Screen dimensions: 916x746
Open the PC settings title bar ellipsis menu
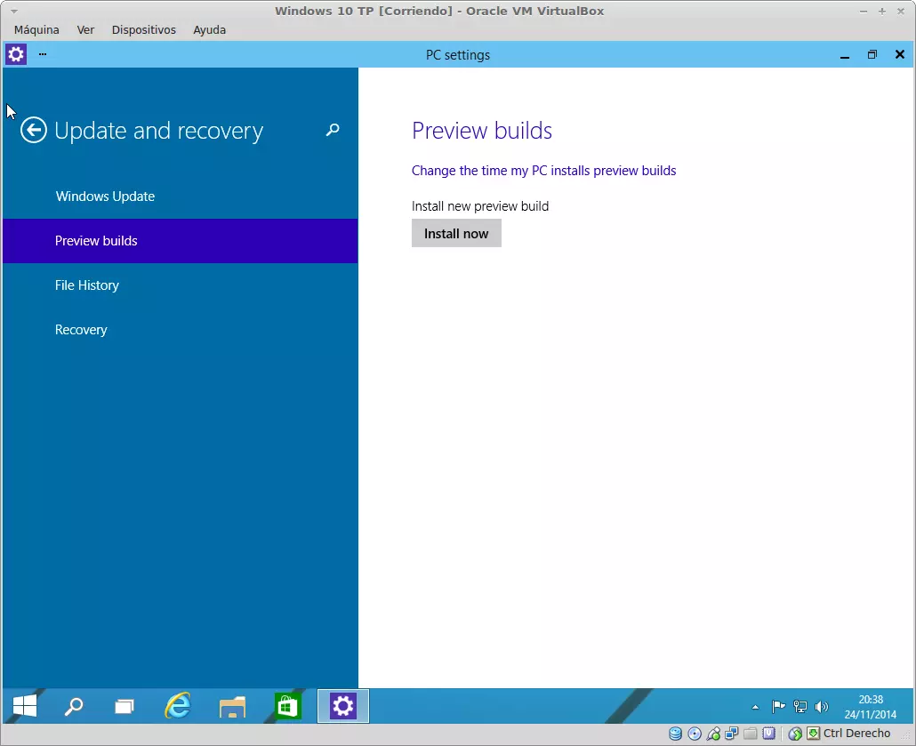pyautogui.click(x=42, y=54)
